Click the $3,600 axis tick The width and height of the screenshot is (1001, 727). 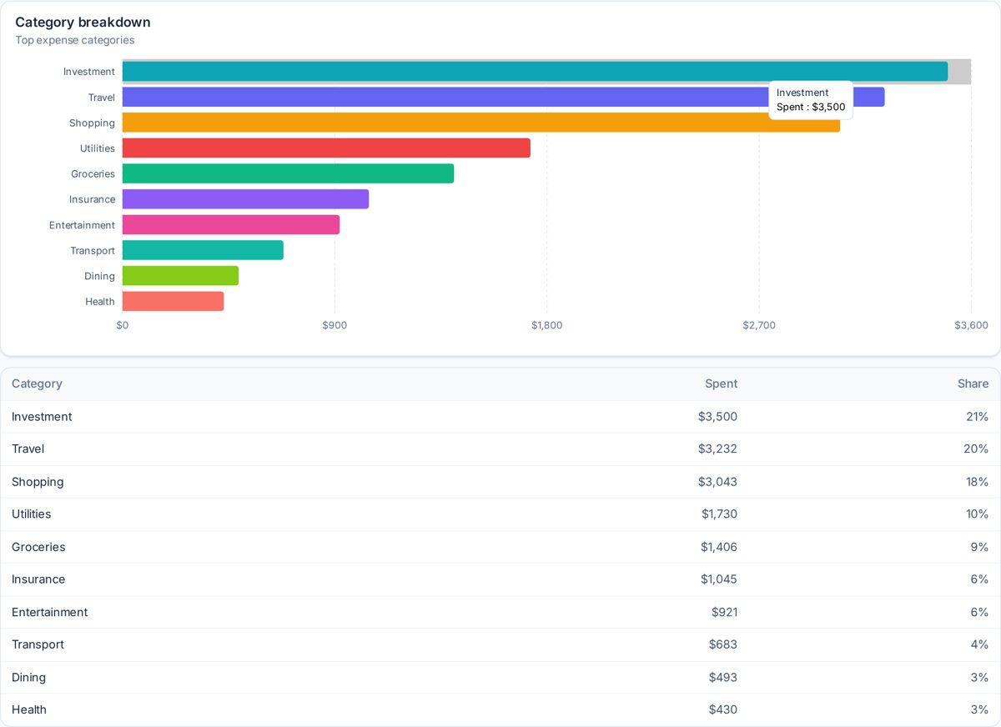coord(971,325)
